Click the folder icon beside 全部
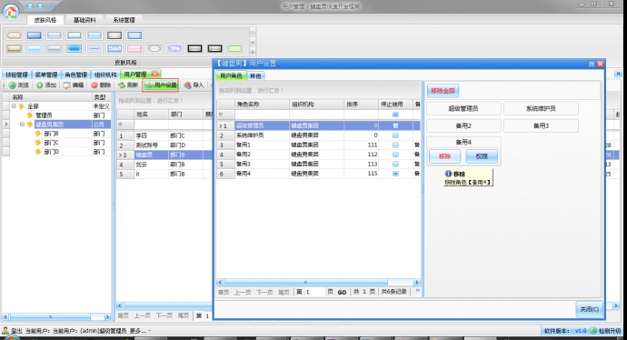 point(21,106)
